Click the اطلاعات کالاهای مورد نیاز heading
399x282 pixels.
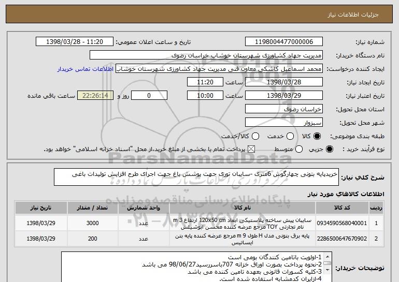tap(346, 194)
